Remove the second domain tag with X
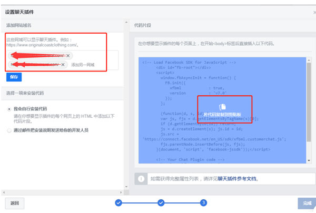The width and height of the screenshot is (316, 213). (x=63, y=65)
